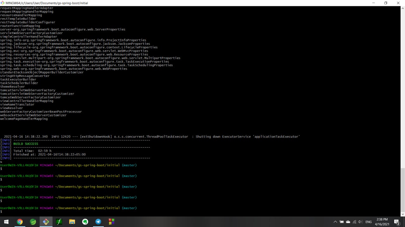405x227 pixels.
Task: Open Evernote from the taskbar
Action: point(85,222)
